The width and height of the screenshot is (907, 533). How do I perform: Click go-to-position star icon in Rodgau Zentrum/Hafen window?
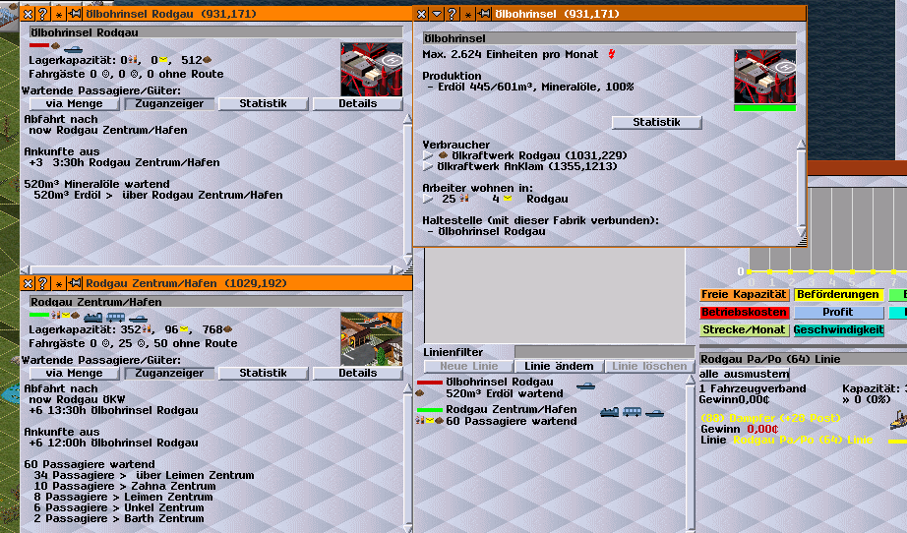tap(58, 283)
